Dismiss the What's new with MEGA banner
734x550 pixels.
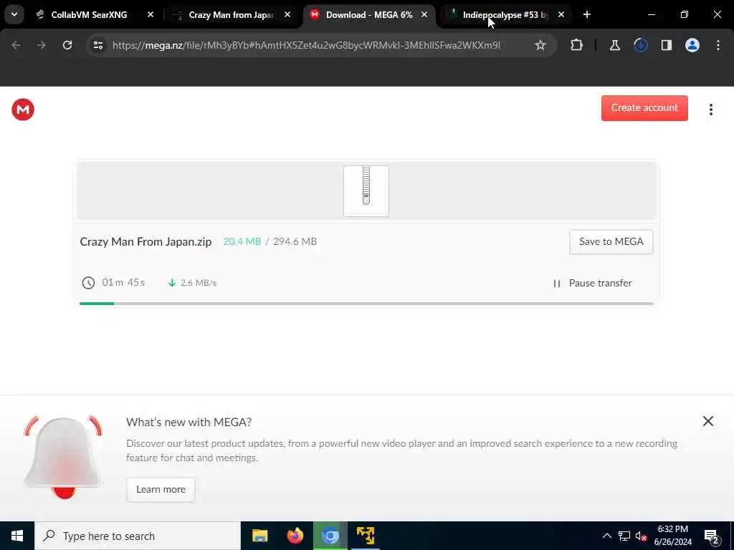707,421
